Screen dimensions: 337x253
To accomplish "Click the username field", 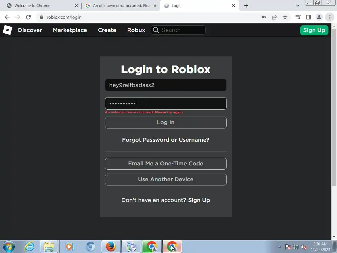I will tap(166, 85).
